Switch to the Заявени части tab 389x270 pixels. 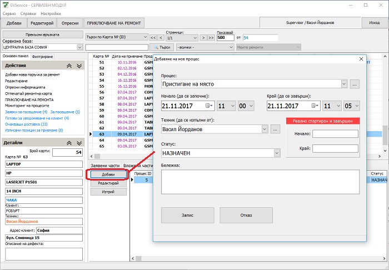pos(105,166)
